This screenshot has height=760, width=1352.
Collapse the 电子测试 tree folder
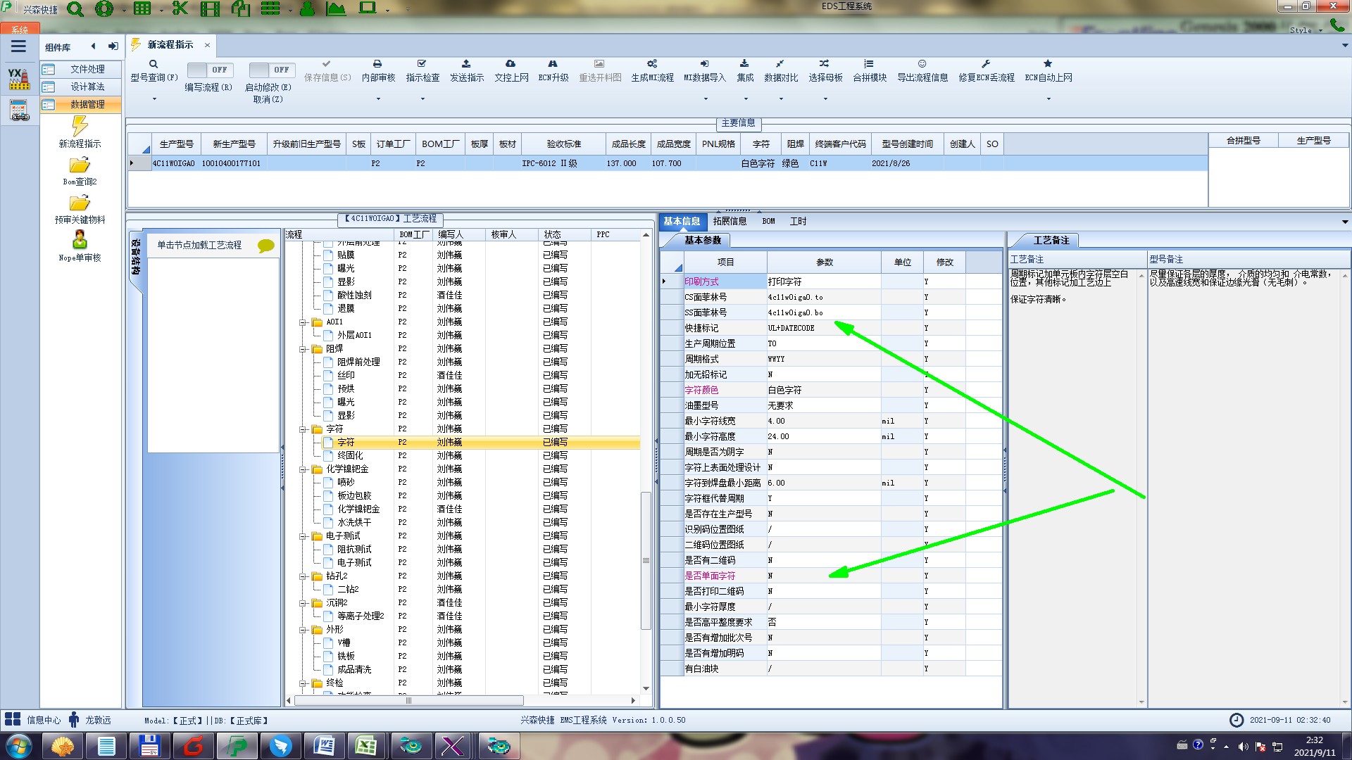click(x=303, y=536)
